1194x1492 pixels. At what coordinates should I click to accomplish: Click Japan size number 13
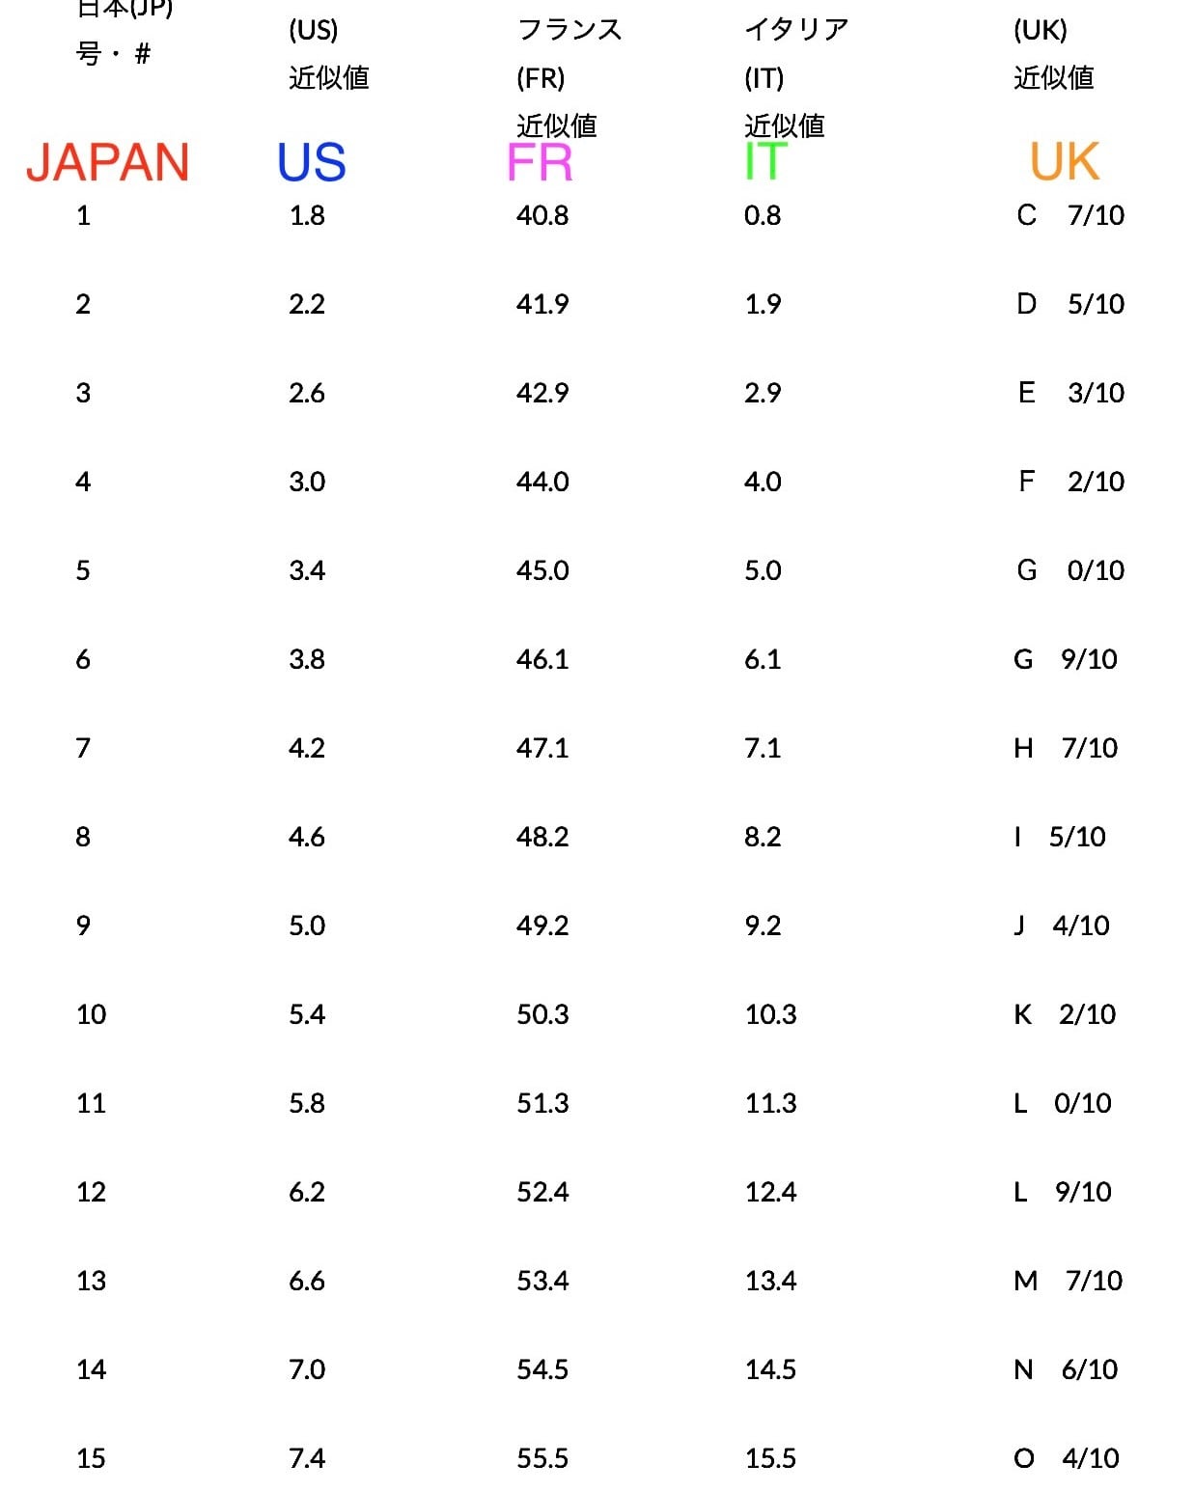[91, 1281]
